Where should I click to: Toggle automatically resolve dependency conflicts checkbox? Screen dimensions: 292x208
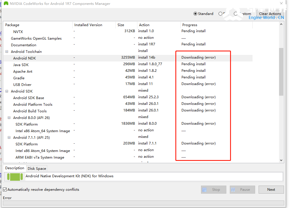click(x=5, y=190)
